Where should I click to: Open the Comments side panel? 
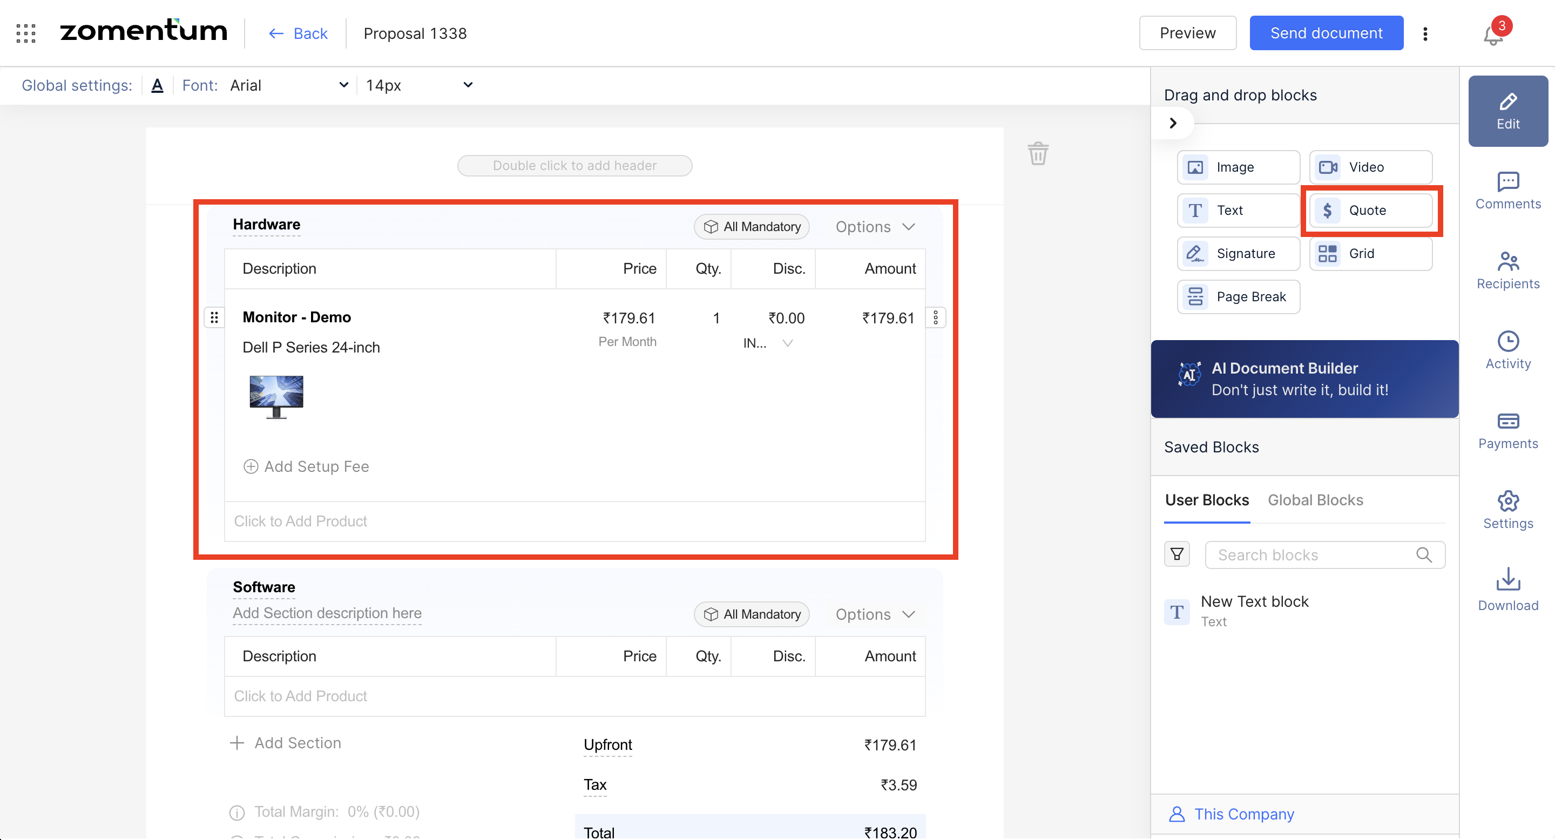[1507, 191]
